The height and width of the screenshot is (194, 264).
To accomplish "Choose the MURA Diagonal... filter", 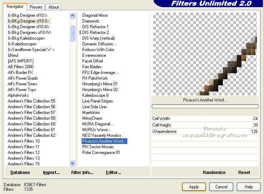I will point(98,124).
